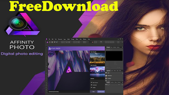
Task: Switch to the Swatches tab
Action: 115,47
